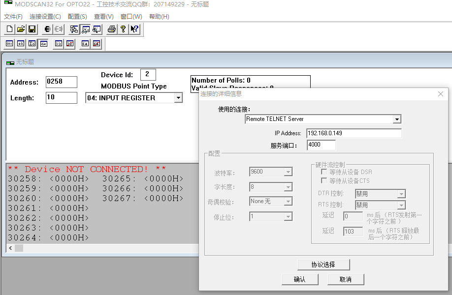Click the horizontal scrollbar in data pane
The width and height of the screenshot is (452, 295).
(98, 248)
